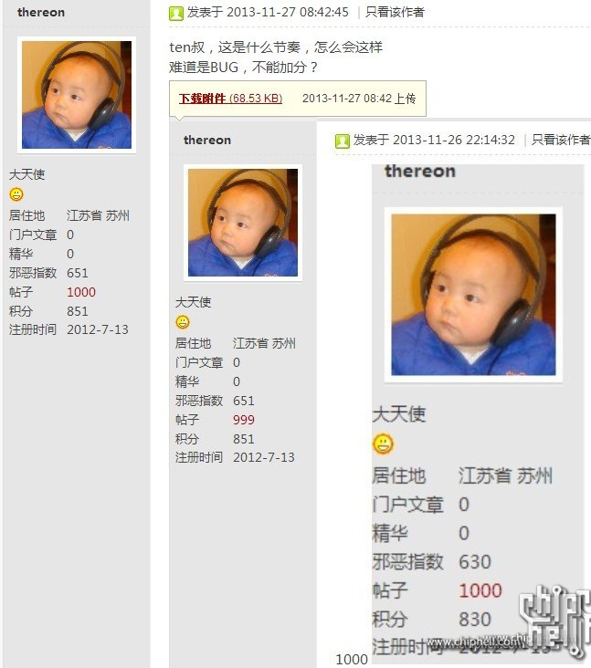Image resolution: width=591 pixels, height=668 pixels.
Task: Click the smiley icon in the middle profile
Action: 183,322
